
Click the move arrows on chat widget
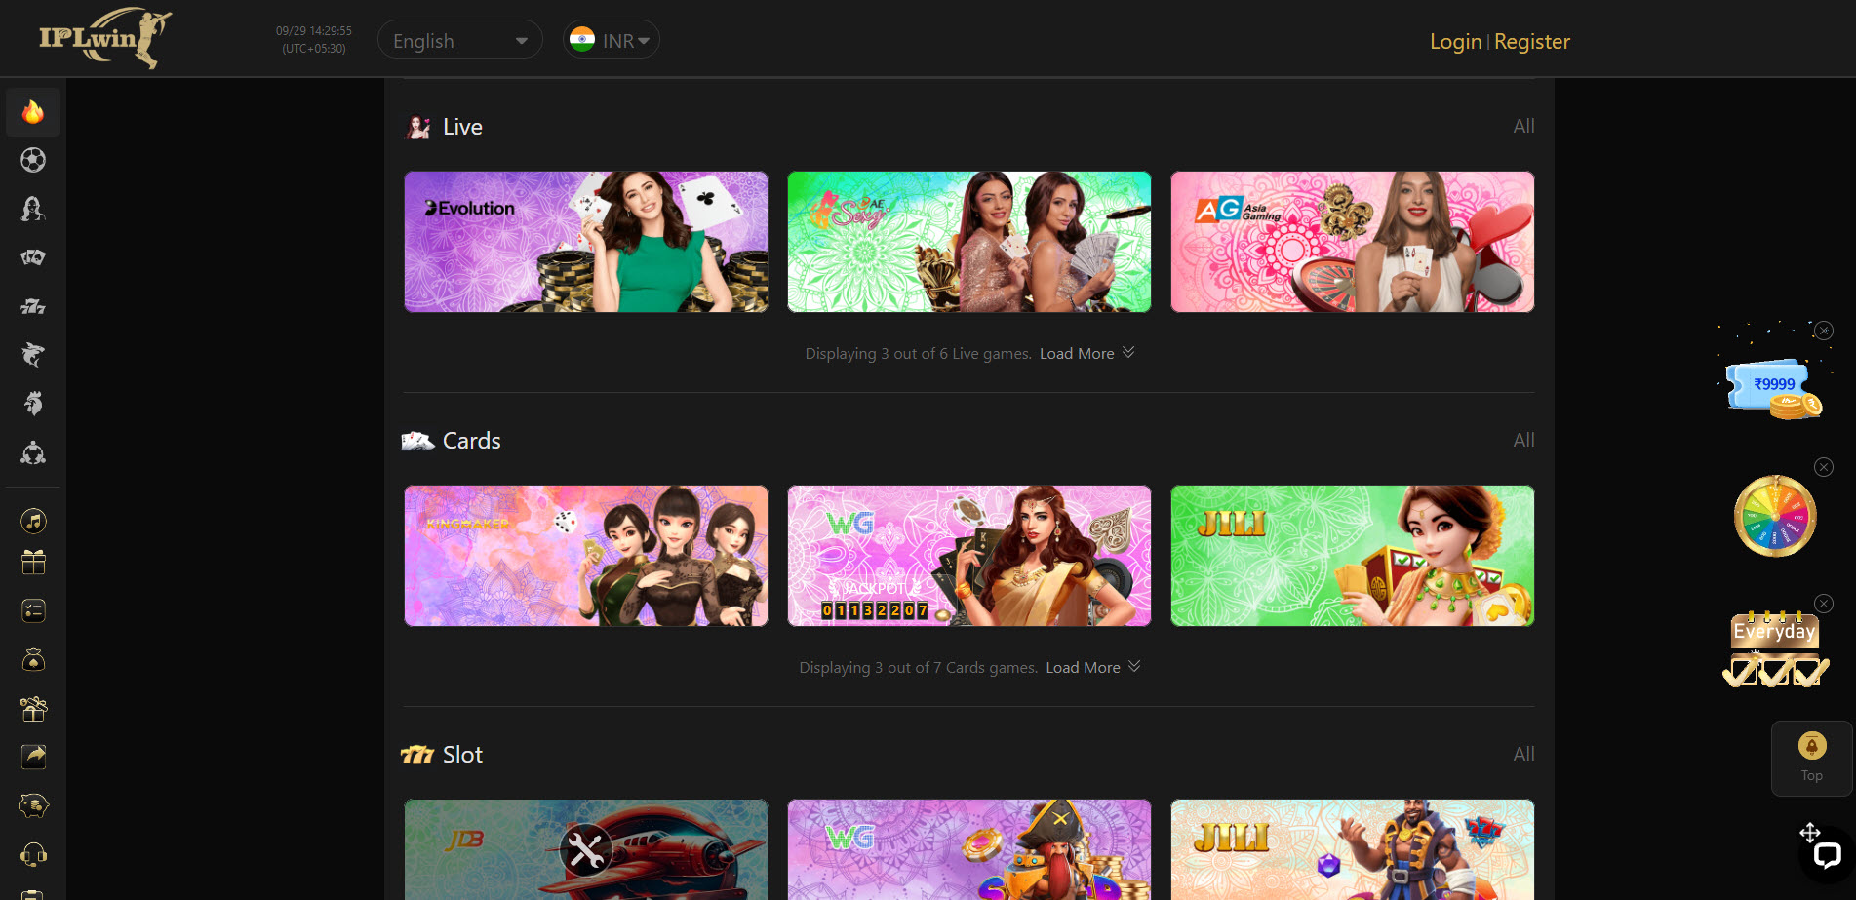pyautogui.click(x=1810, y=832)
